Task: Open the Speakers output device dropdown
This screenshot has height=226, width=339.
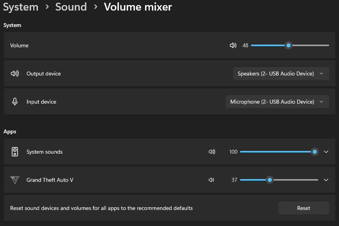Action: coord(281,74)
